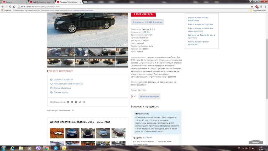This screenshot has width=268, height=151.
Task: Click the thumbs-down complaint icon
Action: pos(51,84)
